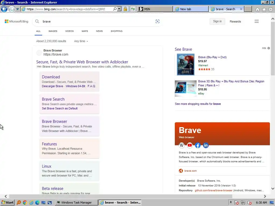Image resolution: width=275 pixels, height=206 pixels.
Task: Open the YouTube icon in Brave panel
Action: (190, 145)
